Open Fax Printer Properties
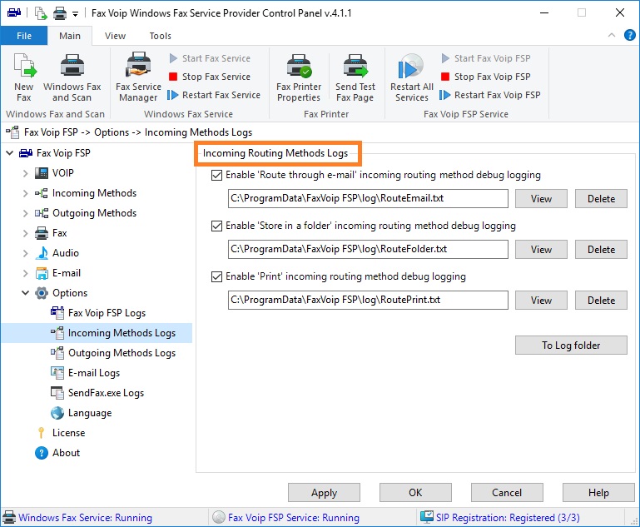Viewport: 640px width, 527px height. click(x=299, y=77)
